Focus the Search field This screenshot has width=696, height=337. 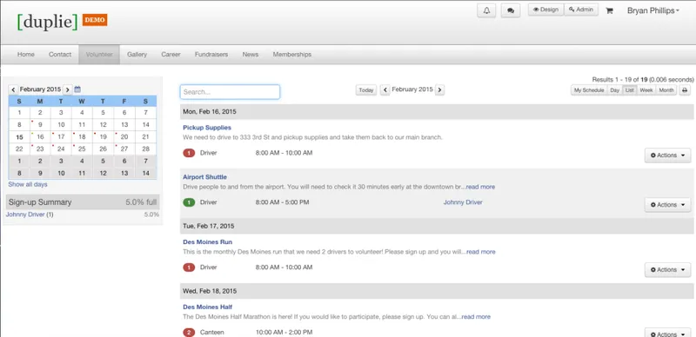click(x=230, y=92)
